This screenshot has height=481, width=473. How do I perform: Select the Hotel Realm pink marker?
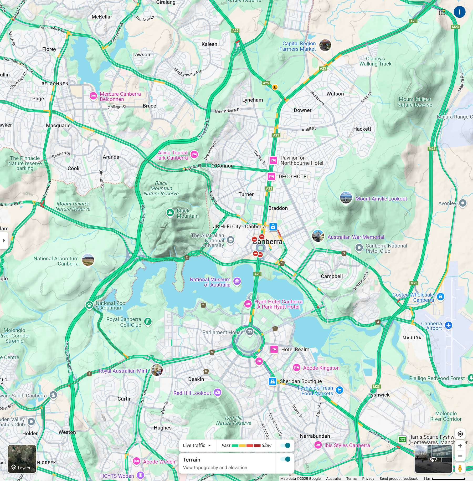point(274,349)
